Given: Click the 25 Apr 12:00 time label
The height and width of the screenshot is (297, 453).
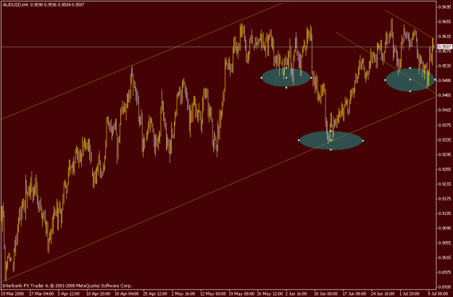Looking at the screenshot, I should pos(154,294).
